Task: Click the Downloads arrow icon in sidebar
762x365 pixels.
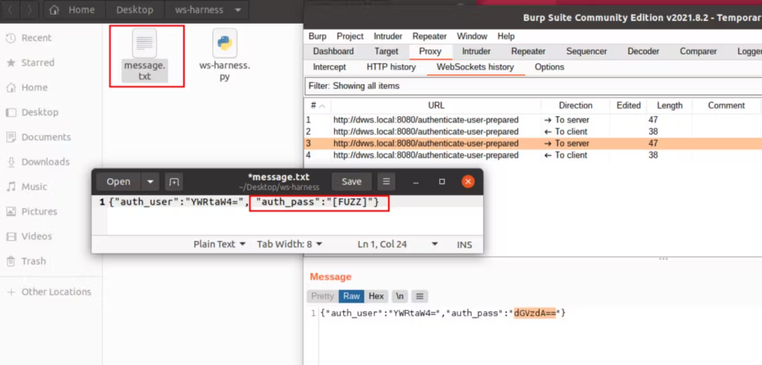Action: pyautogui.click(x=10, y=161)
